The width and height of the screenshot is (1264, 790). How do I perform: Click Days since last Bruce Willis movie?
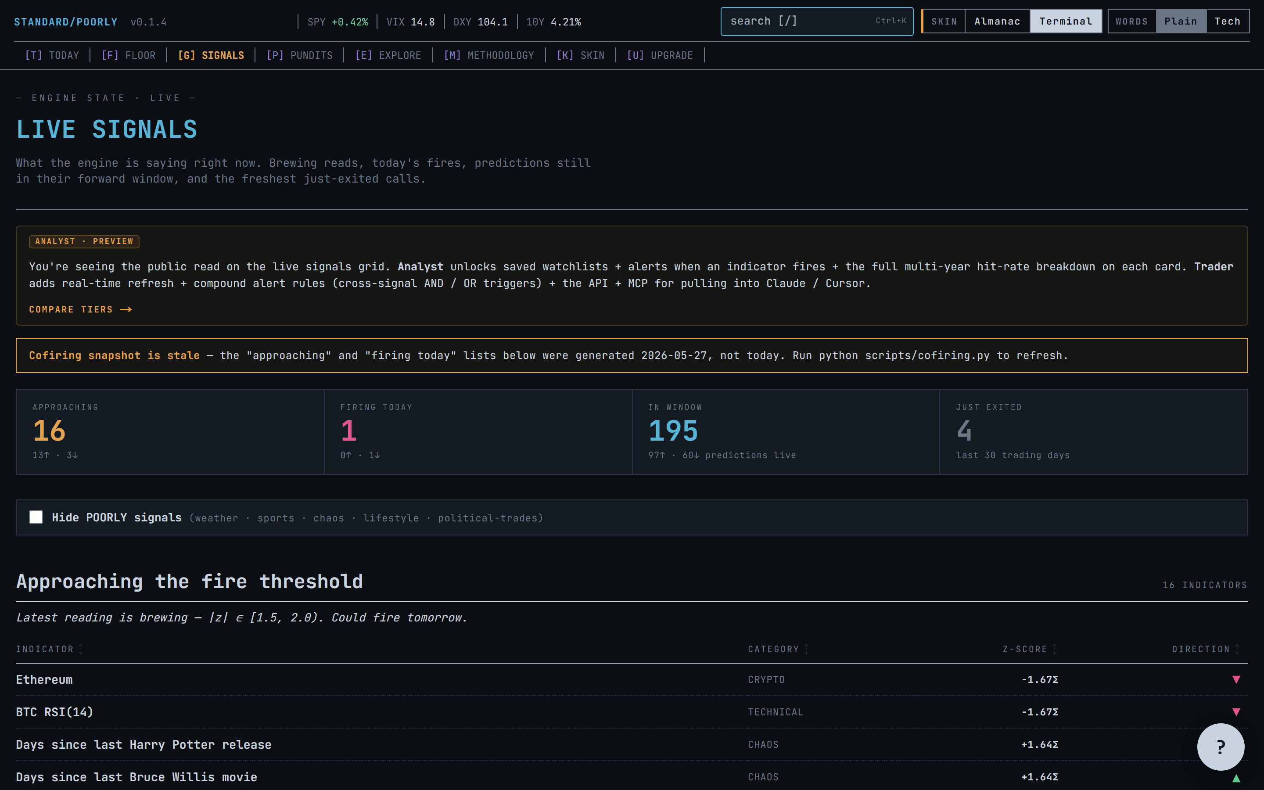pyautogui.click(x=136, y=777)
